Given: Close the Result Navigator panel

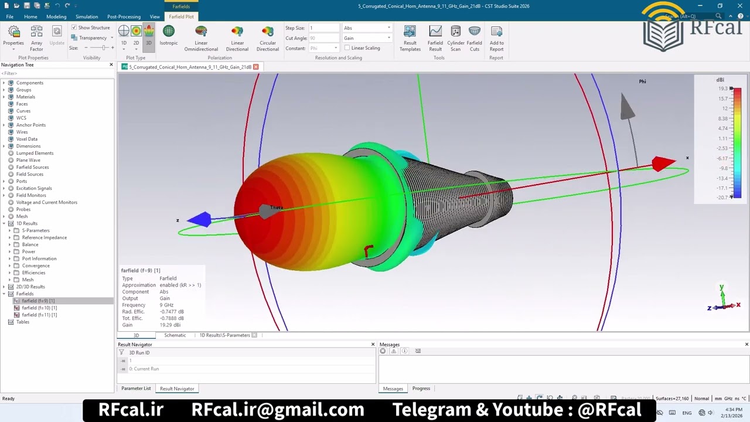Looking at the screenshot, I should pos(373,345).
